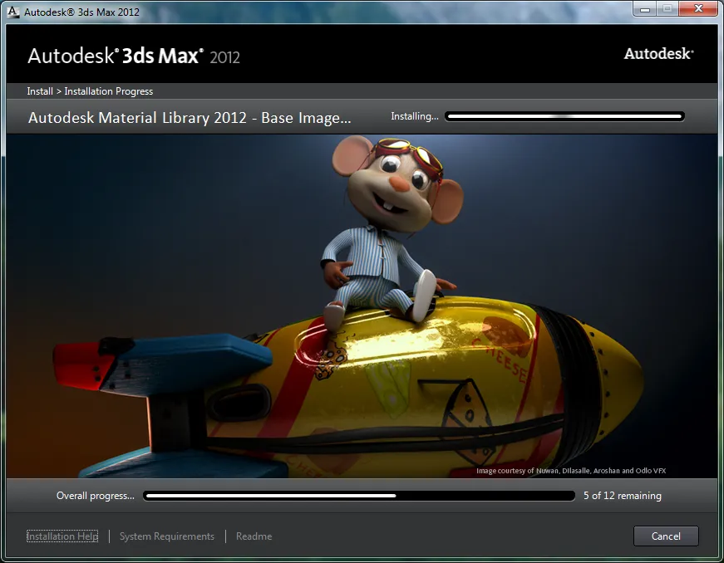724x563 pixels.
Task: Click the mouse-on-rocket splash image
Action: coord(362,306)
